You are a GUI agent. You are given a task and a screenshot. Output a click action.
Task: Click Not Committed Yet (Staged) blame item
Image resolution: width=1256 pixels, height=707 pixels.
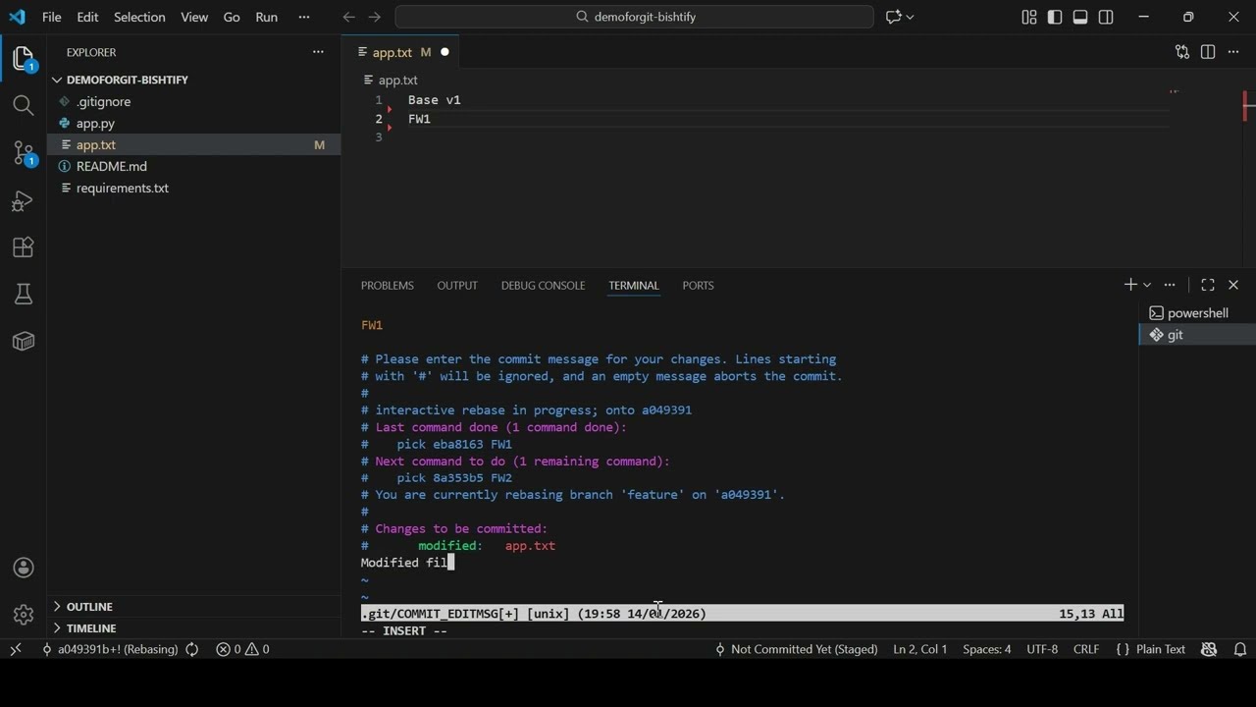pos(796,649)
